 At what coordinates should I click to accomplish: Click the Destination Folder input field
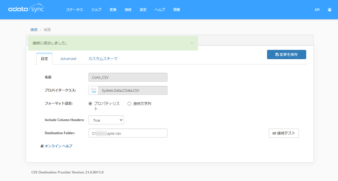128,133
